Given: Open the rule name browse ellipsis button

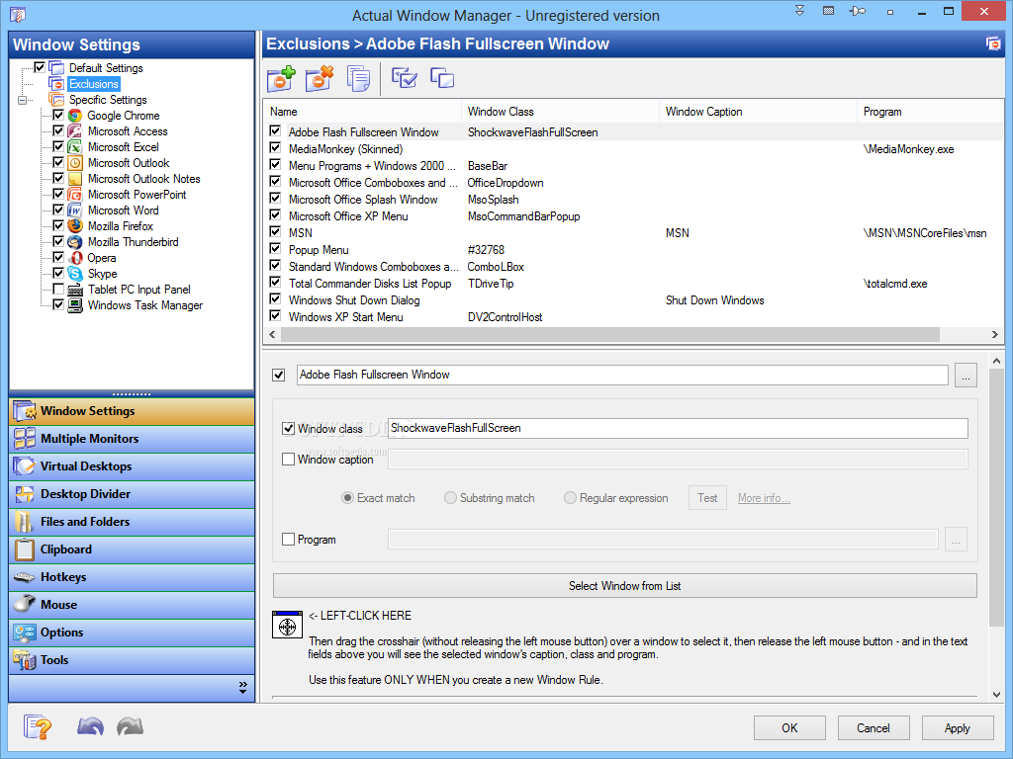Looking at the screenshot, I should (966, 375).
